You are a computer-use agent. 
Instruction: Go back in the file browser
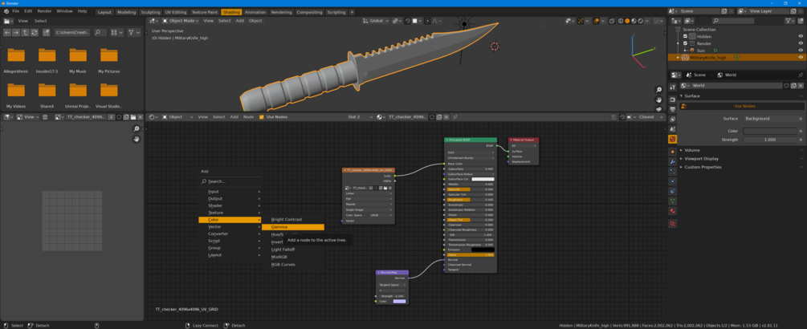pos(7,32)
